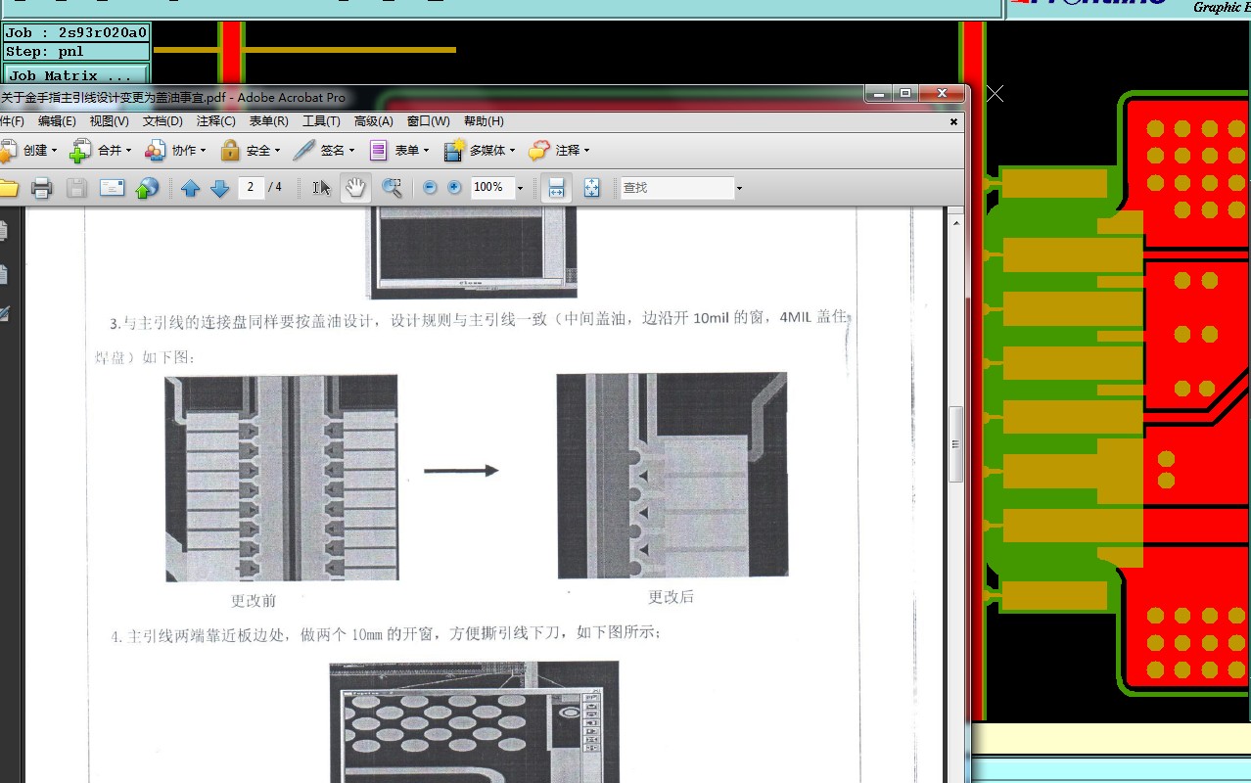Image resolution: width=1251 pixels, height=783 pixels.
Task: Open the 高级(A) menu
Action: [x=373, y=121]
